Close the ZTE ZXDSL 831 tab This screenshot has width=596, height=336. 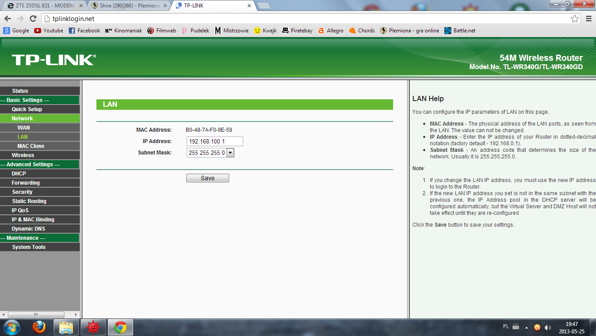tap(80, 6)
